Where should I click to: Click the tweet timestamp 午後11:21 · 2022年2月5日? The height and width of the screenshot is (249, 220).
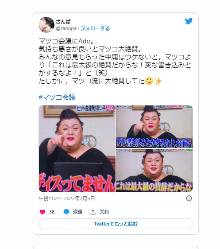point(67,198)
